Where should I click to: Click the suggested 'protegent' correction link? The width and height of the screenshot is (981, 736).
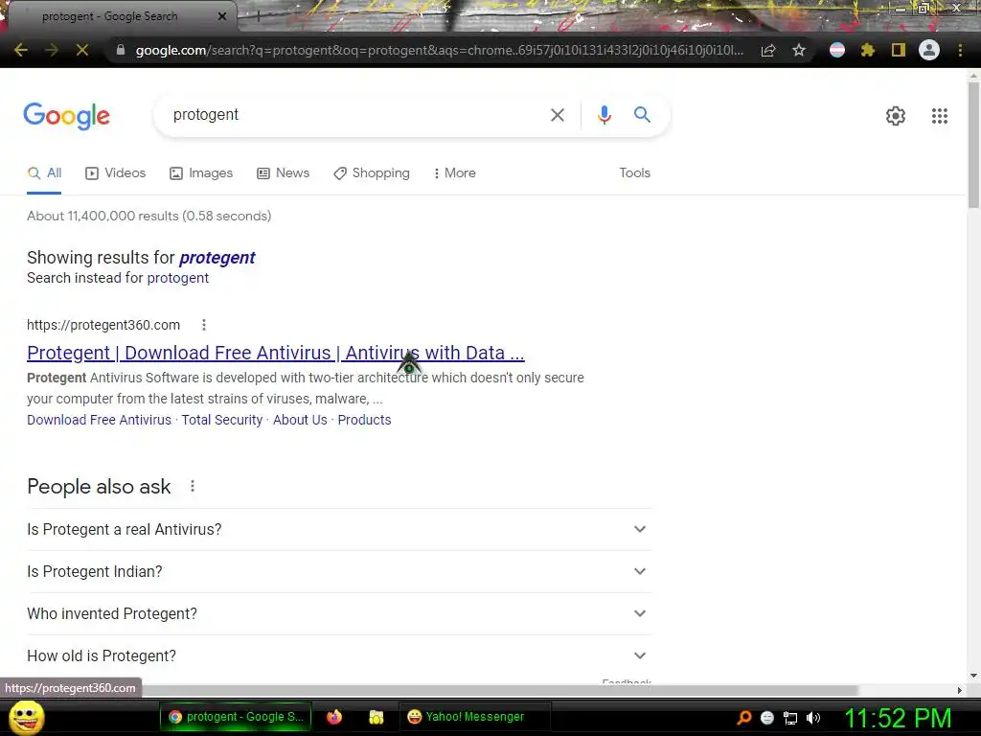pos(217,258)
